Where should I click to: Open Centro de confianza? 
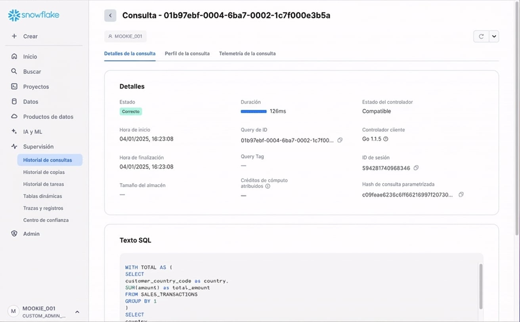(46, 220)
